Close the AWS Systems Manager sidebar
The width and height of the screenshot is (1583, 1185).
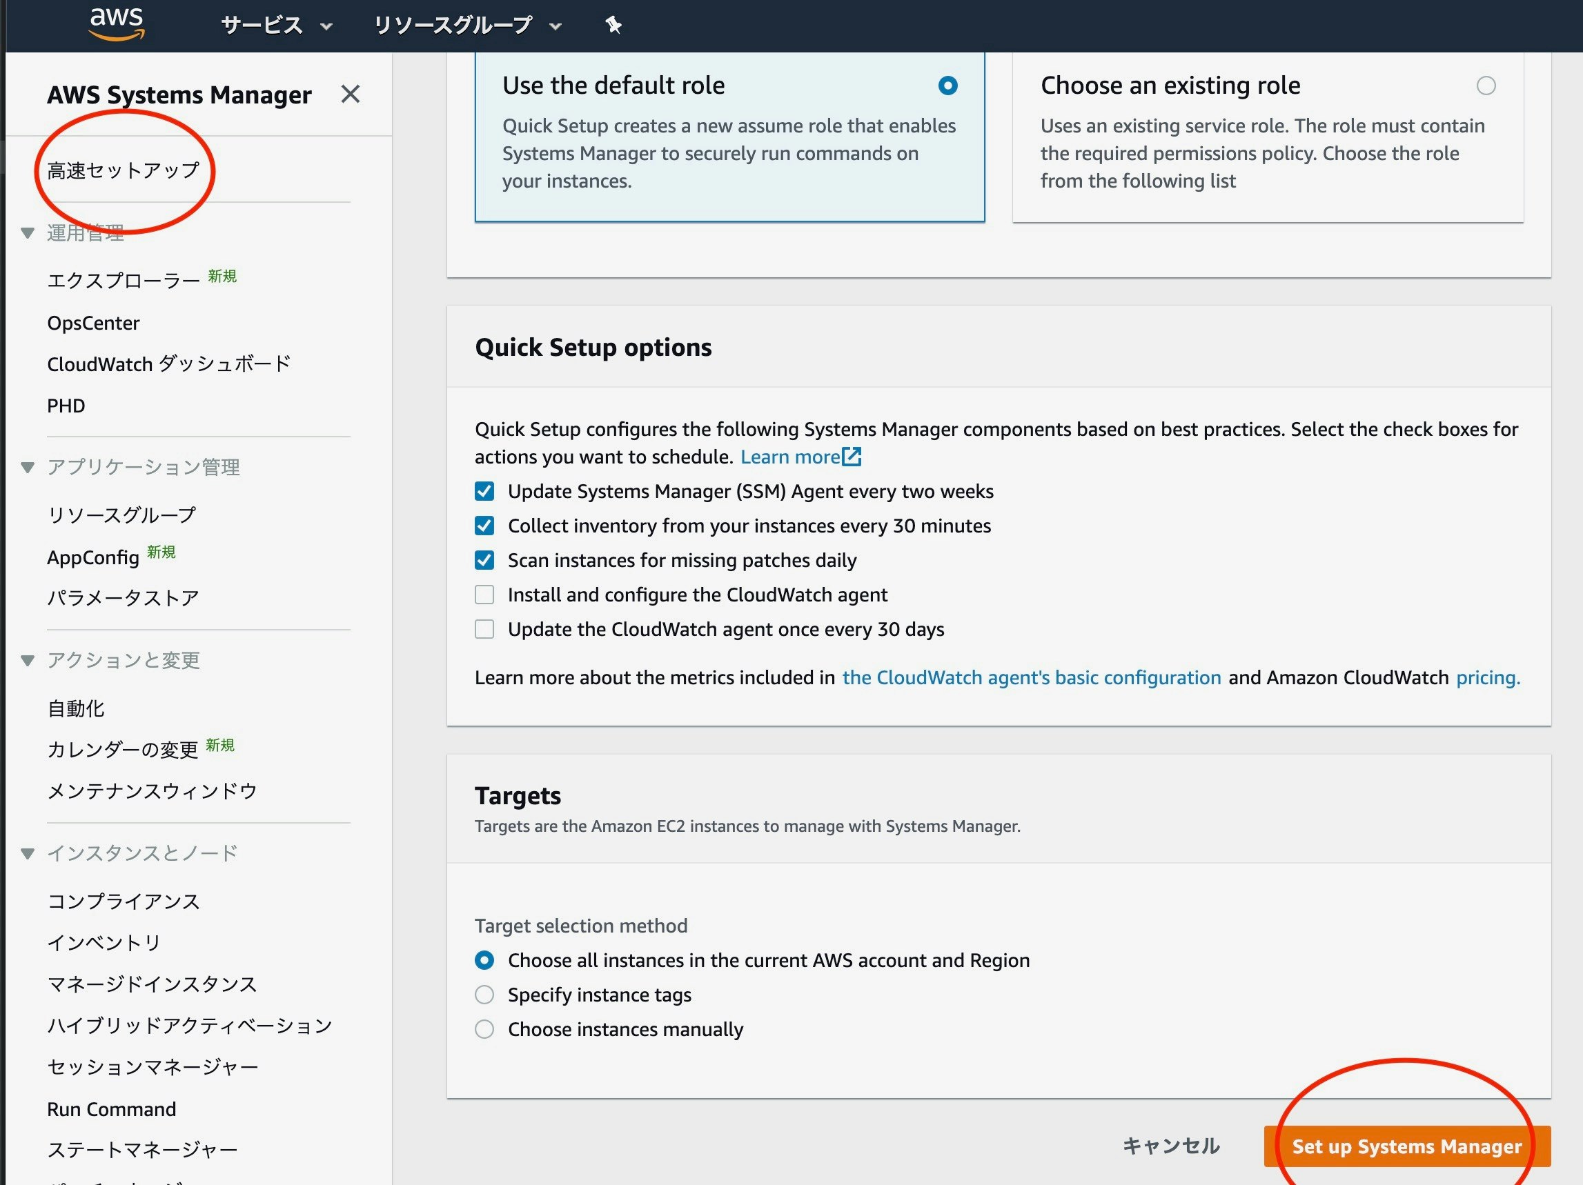click(350, 94)
